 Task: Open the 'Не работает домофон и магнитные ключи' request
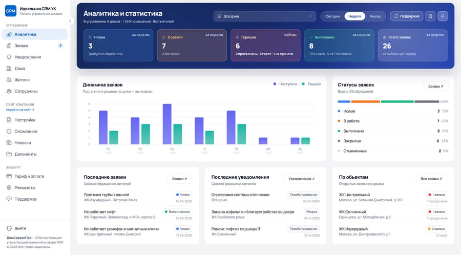coord(138,231)
